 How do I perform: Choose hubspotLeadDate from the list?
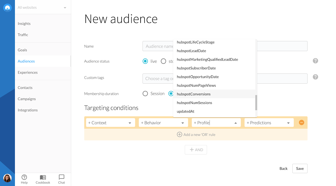pyautogui.click(x=214, y=51)
